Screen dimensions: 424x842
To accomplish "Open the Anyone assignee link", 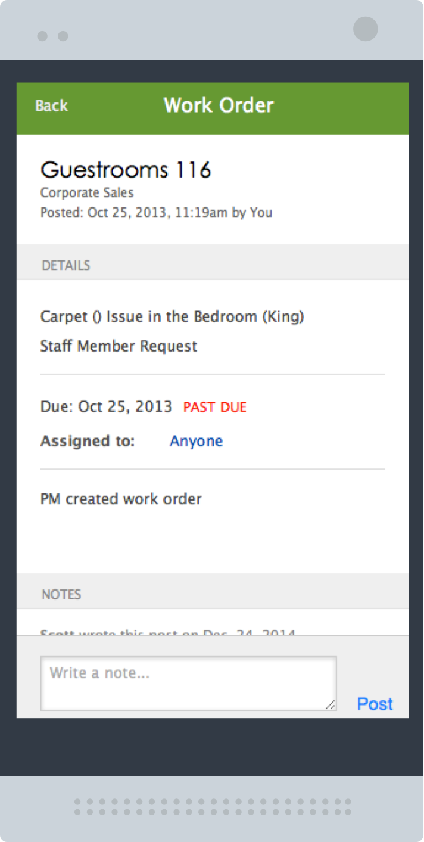I will 196,441.
